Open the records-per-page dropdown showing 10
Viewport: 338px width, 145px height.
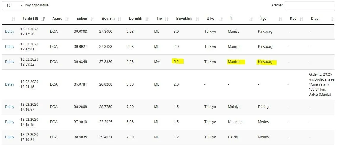tap(14, 6)
